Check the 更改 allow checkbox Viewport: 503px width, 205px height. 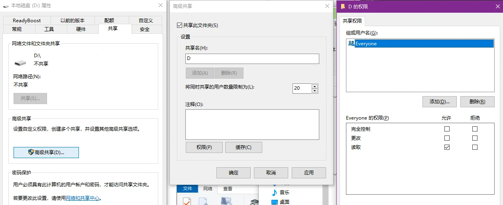pos(447,138)
